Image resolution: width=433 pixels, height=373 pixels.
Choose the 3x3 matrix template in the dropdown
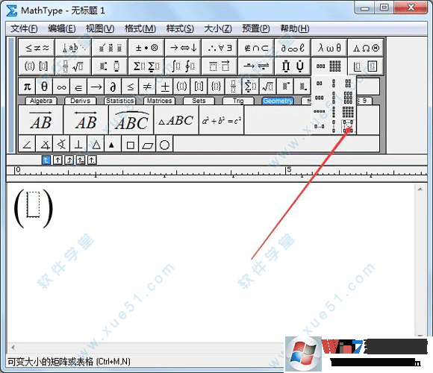pyautogui.click(x=348, y=98)
